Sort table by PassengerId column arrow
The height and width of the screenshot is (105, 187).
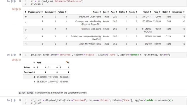pos(42,12)
